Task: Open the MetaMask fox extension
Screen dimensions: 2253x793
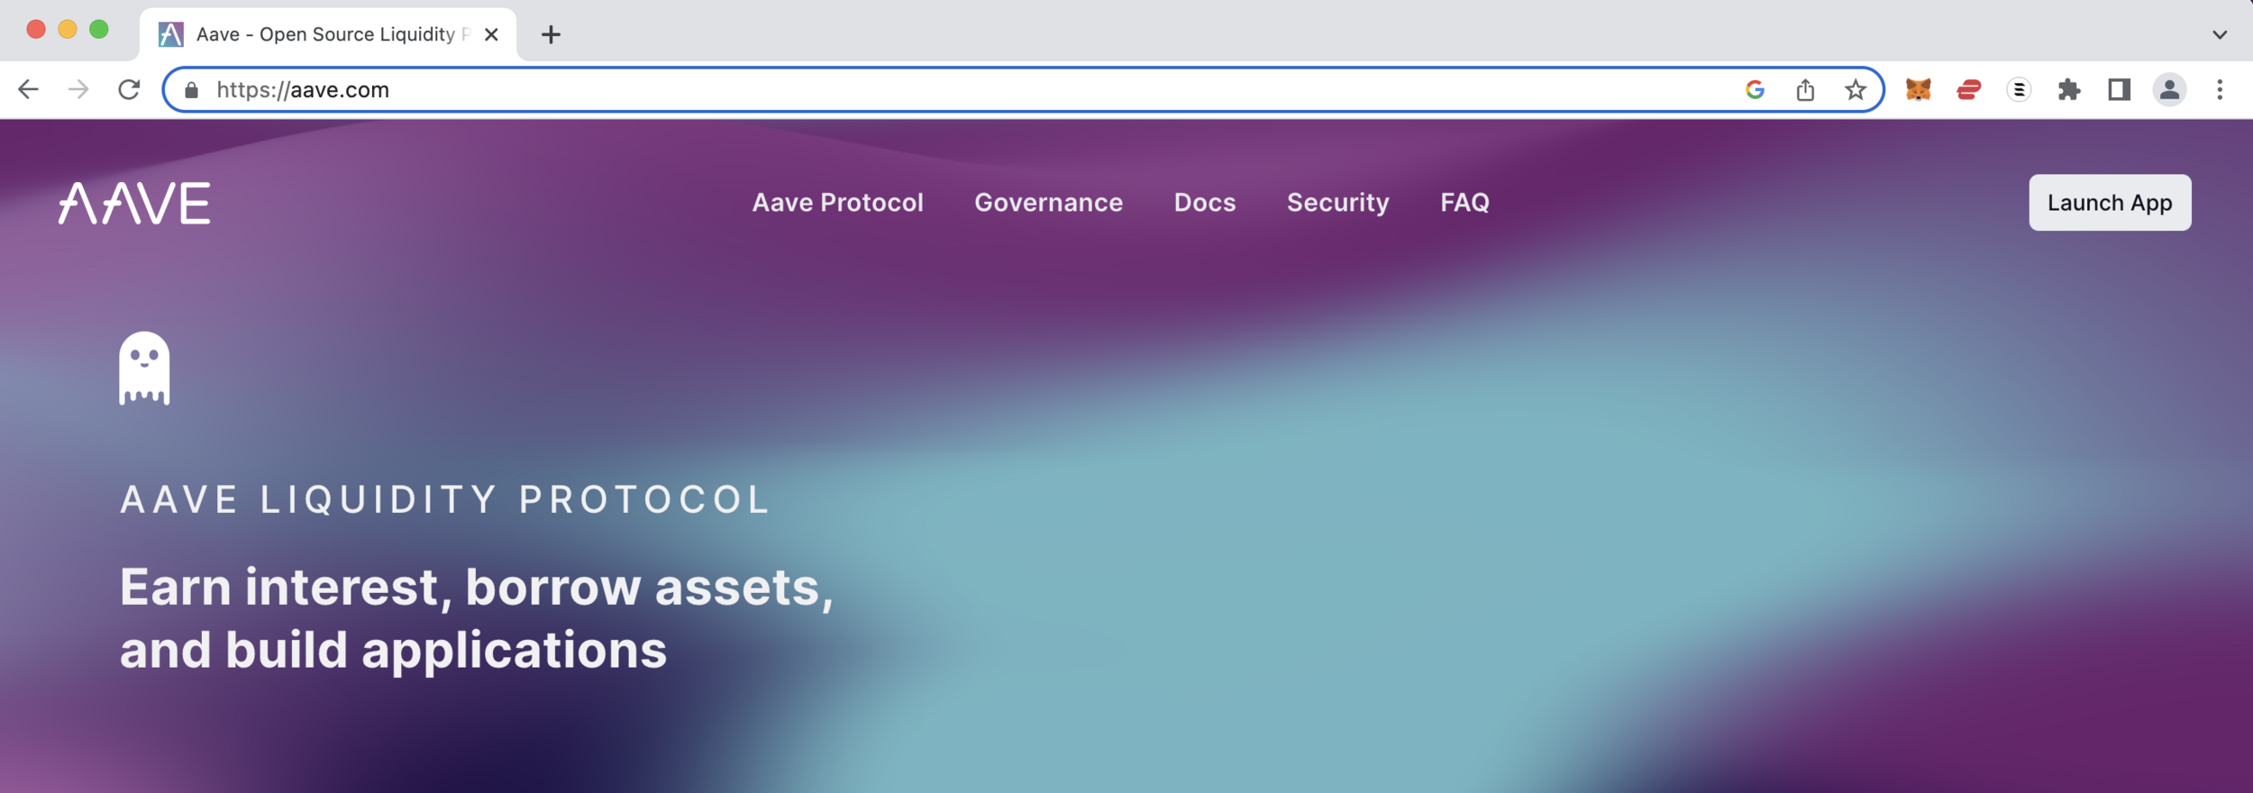Action: [x=1919, y=89]
